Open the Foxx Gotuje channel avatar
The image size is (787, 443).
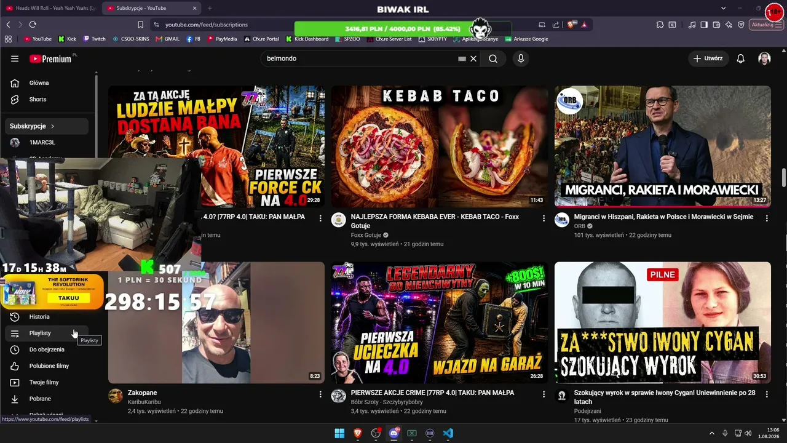click(x=339, y=220)
